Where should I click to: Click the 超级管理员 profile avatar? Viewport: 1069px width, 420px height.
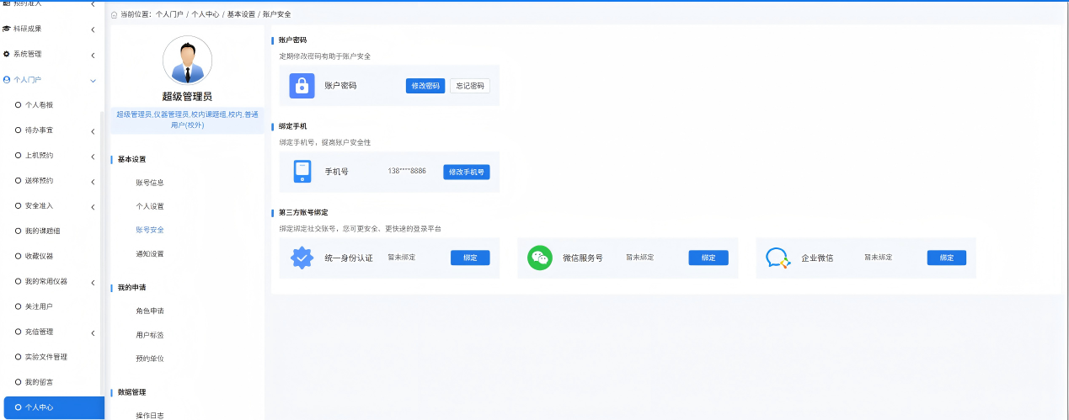tap(187, 61)
